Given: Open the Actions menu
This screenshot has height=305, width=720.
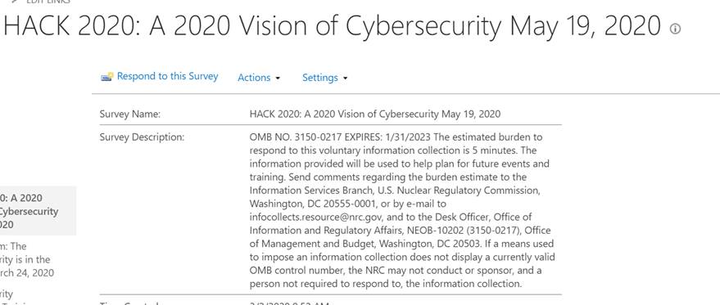Looking at the screenshot, I should (254, 78).
